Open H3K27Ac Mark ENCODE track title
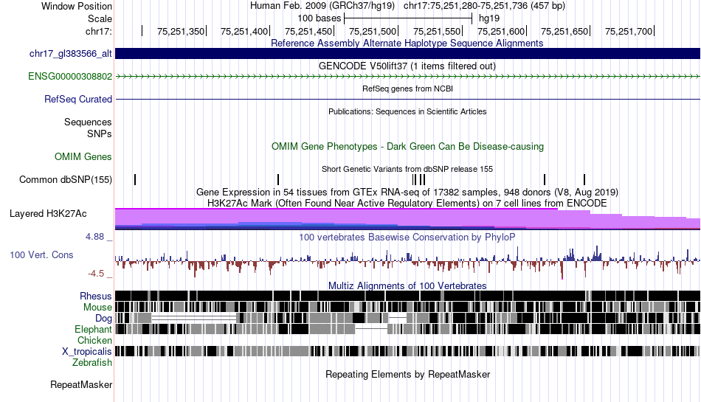This screenshot has width=701, height=402. coord(407,204)
